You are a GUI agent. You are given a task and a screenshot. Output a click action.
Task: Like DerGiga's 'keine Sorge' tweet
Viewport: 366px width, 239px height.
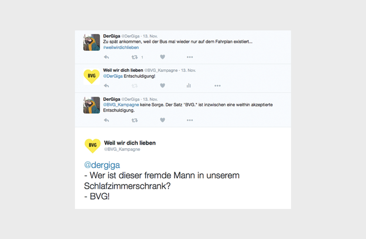163,120
